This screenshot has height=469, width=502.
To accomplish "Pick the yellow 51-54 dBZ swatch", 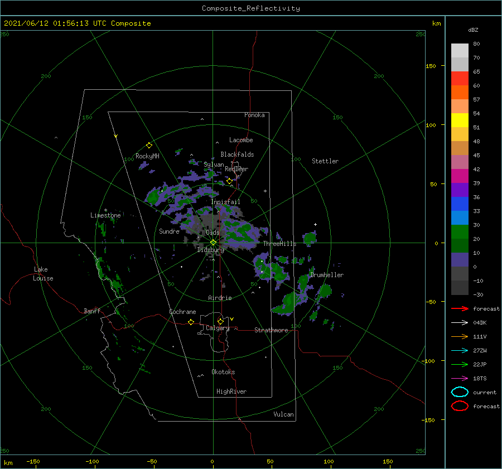I will (460, 120).
